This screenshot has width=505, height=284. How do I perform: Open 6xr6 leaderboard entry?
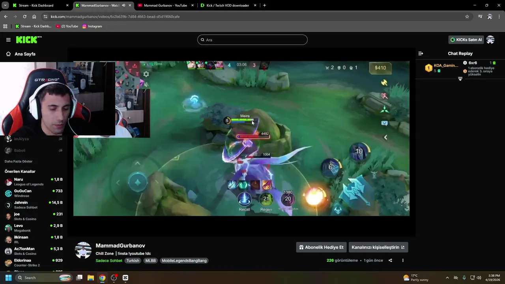[x=479, y=68]
